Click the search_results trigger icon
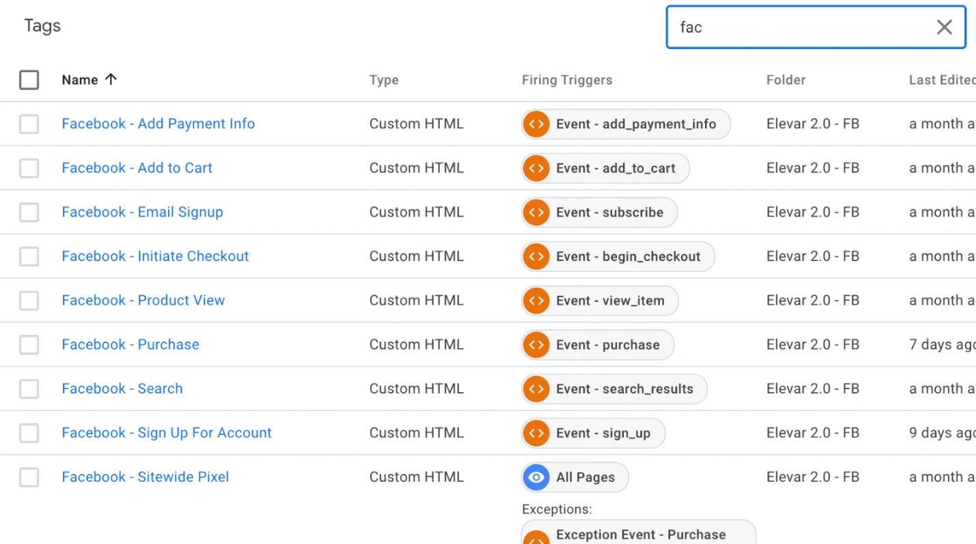 point(536,389)
